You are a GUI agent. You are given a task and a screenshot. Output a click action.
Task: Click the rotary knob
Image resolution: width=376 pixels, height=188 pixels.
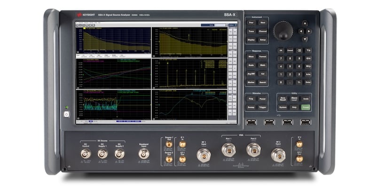(283, 31)
